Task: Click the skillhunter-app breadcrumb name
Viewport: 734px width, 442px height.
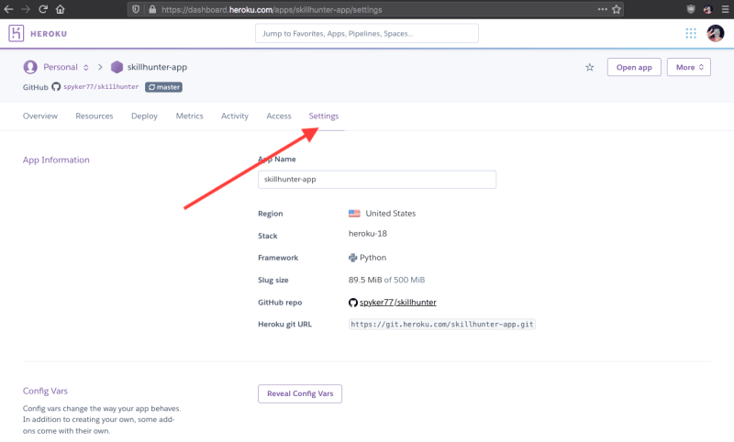Action: (157, 67)
